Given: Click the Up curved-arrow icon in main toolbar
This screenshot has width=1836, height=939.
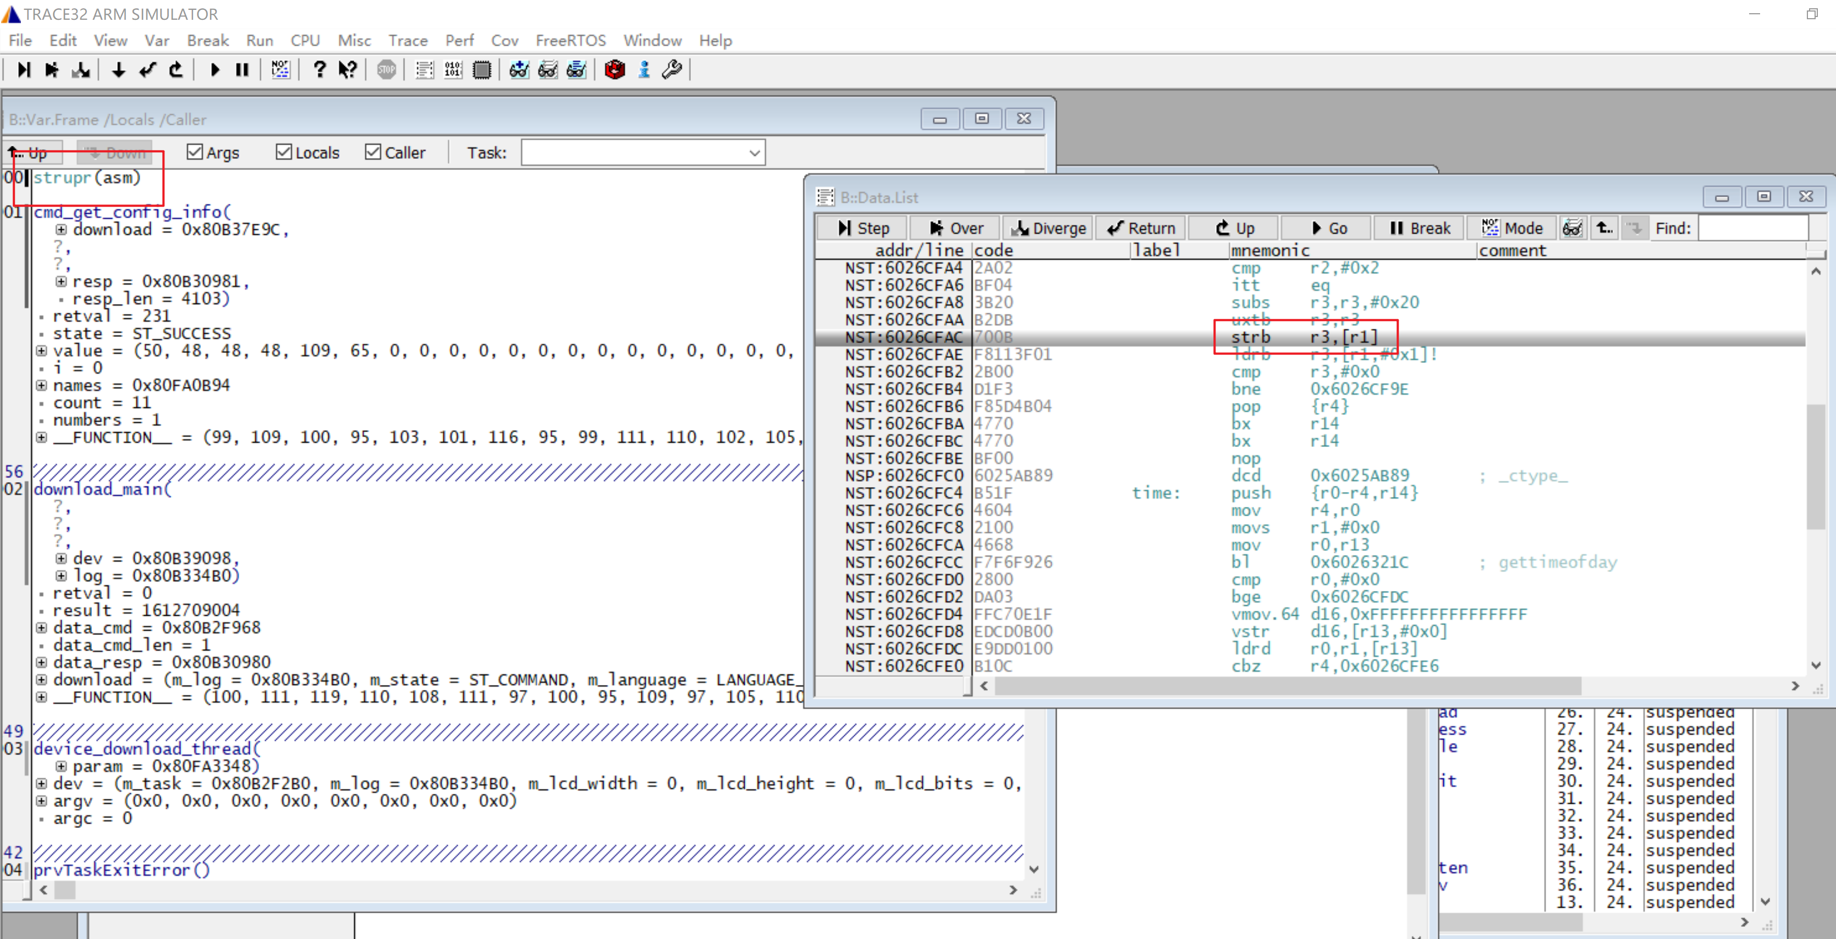Looking at the screenshot, I should (176, 70).
